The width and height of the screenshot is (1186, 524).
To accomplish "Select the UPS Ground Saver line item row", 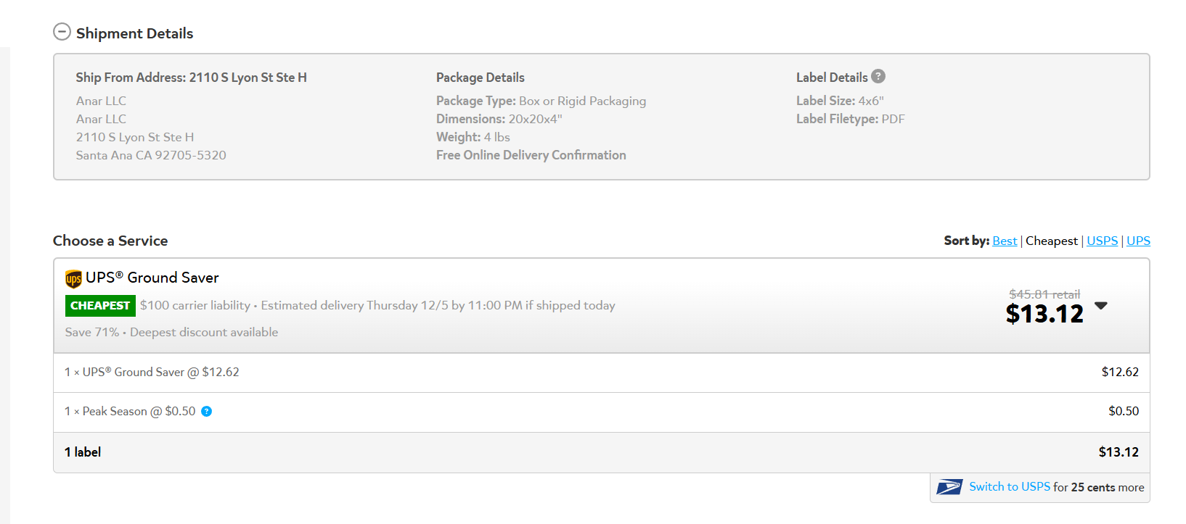I will [602, 373].
